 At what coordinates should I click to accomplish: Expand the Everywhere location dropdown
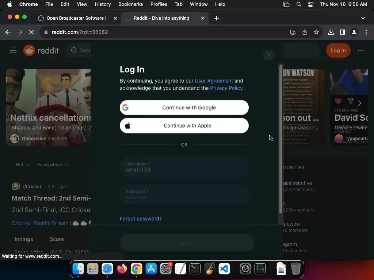53,165
